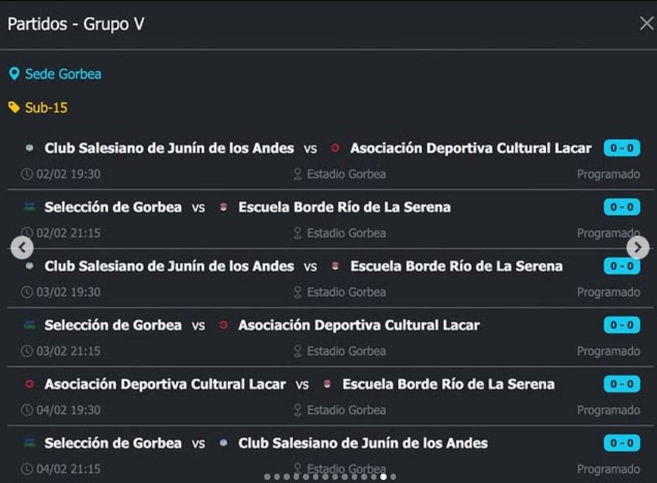657x483 pixels.
Task: Go to previous slide with left arrow
Action: pyautogui.click(x=22, y=247)
